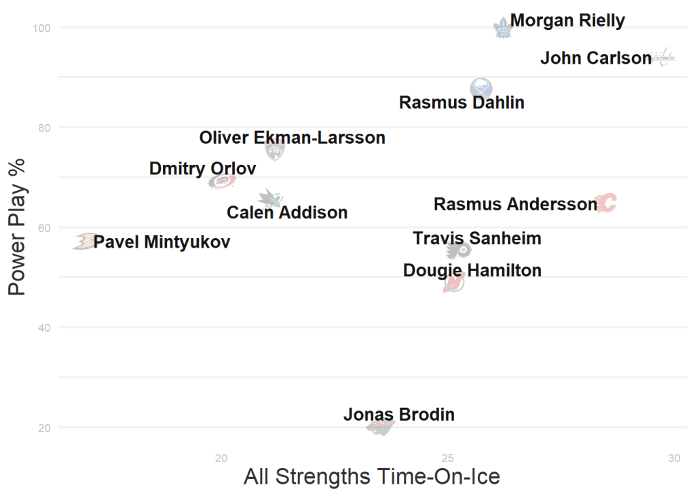Select the Oliver Ekman-Larsson label

292,138
